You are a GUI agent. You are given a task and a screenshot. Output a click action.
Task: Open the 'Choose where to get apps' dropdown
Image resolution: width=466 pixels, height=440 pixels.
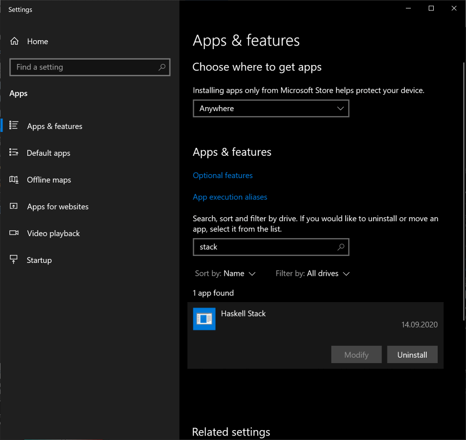(271, 108)
